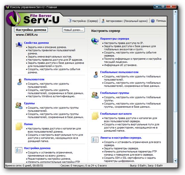Open the Параметры сервера link
The image size is (185, 175).
point(115,39)
